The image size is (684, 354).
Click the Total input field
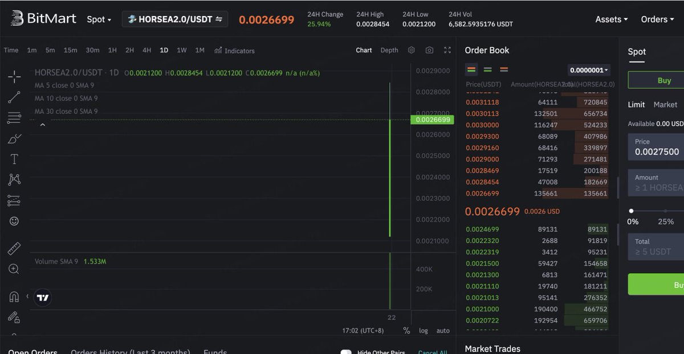(656, 246)
